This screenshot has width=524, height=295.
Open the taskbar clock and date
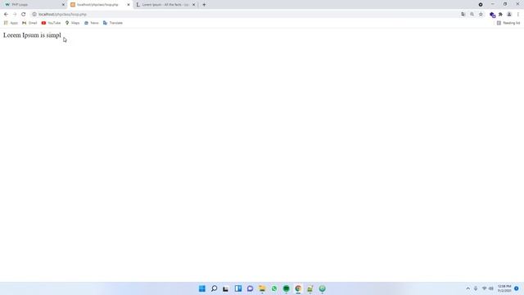coord(504,288)
